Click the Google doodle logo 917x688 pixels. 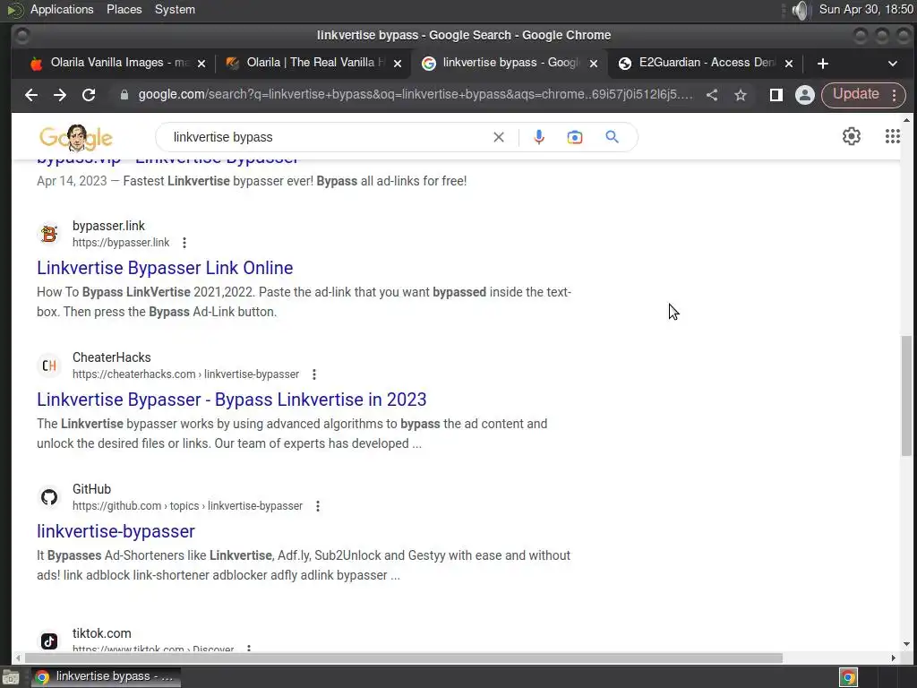point(76,137)
